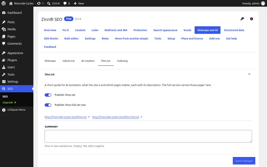Switch to the AI crawlers sub-tab
The width and height of the screenshot is (267, 167).
pyautogui.click(x=88, y=61)
